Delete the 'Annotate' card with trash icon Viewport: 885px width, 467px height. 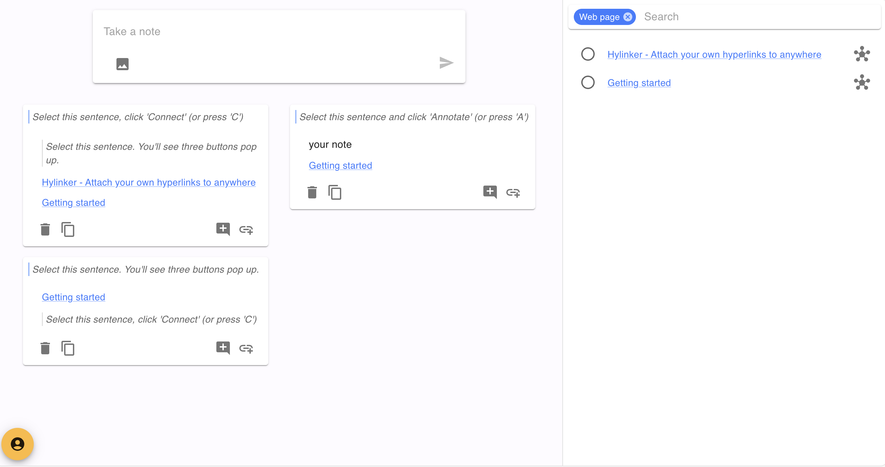point(312,192)
